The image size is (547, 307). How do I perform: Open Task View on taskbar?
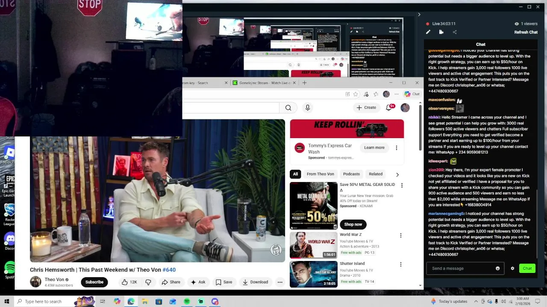[103, 301]
